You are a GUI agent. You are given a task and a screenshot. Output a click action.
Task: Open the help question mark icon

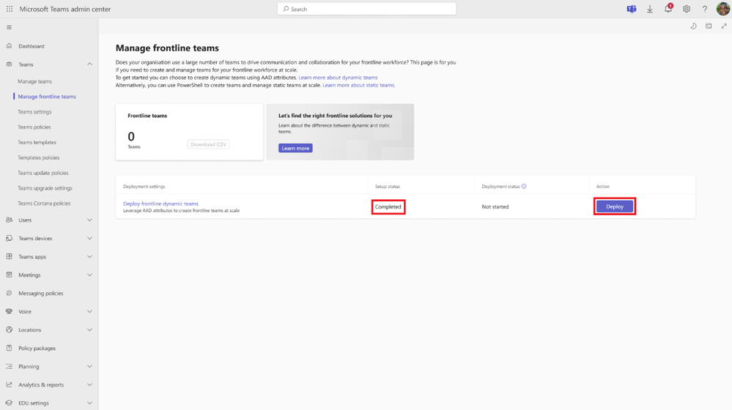pyautogui.click(x=704, y=9)
